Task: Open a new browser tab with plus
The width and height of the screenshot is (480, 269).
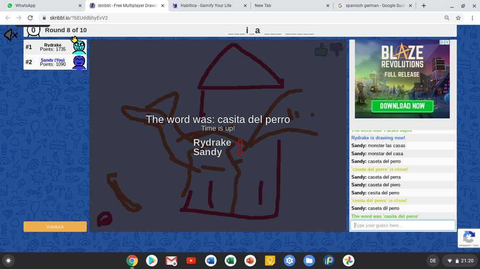Action: 423,6
